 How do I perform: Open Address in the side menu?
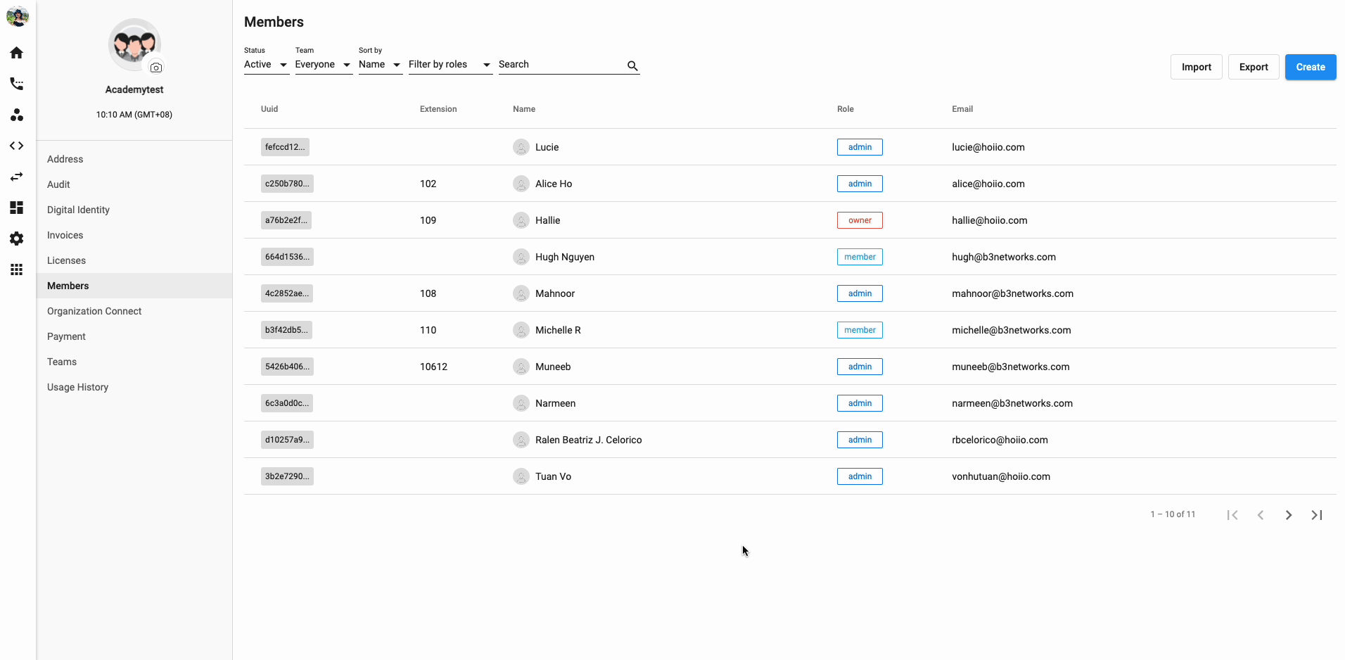134,159
